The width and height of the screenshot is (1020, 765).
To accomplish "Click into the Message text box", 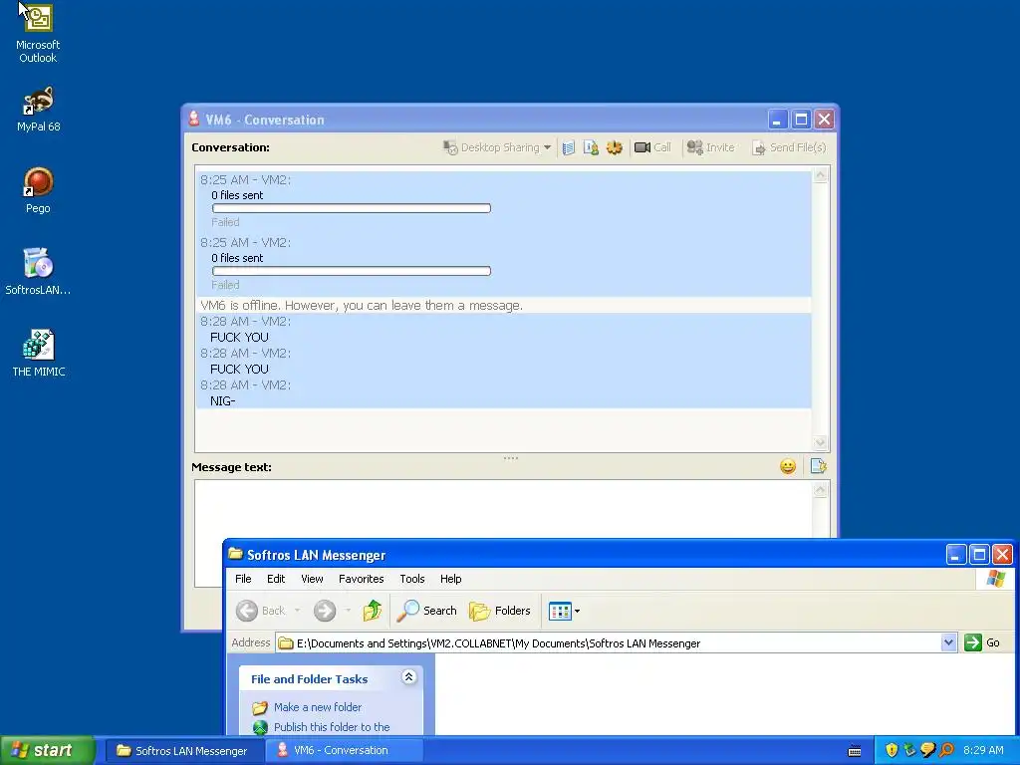I will (503, 509).
